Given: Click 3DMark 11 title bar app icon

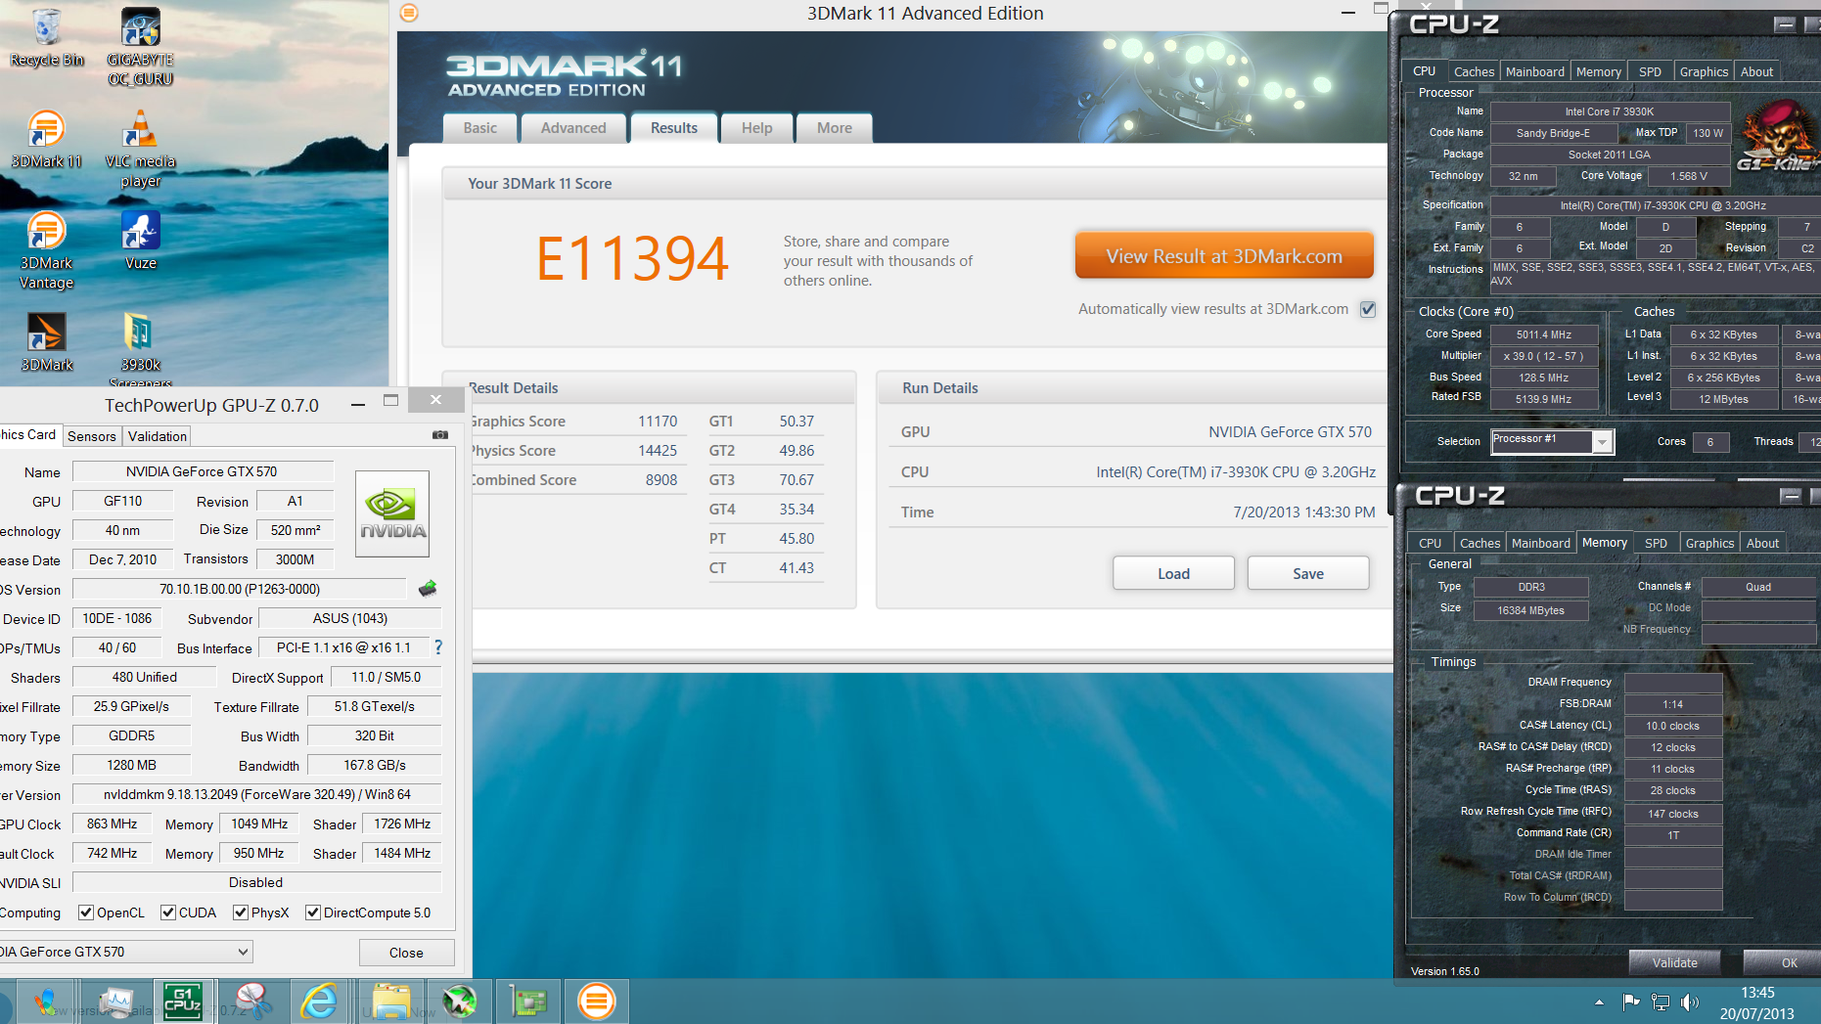Looking at the screenshot, I should pyautogui.click(x=409, y=13).
